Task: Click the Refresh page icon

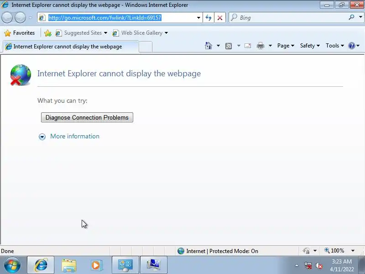Action: coord(209,18)
